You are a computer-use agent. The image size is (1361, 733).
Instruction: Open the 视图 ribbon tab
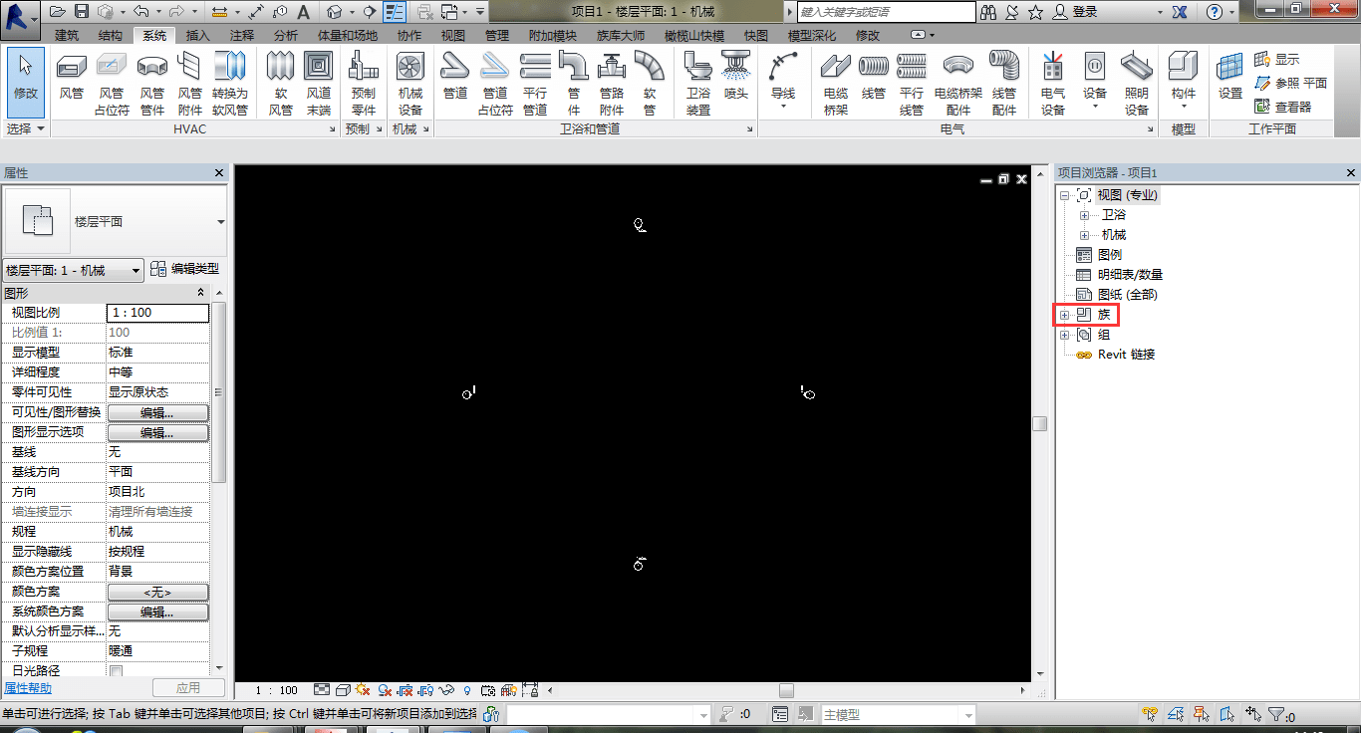tap(453, 36)
